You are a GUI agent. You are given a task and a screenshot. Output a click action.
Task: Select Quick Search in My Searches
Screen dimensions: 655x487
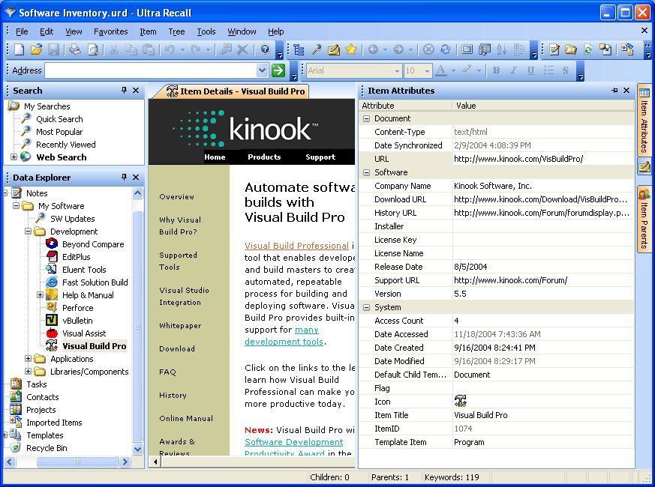pos(59,119)
